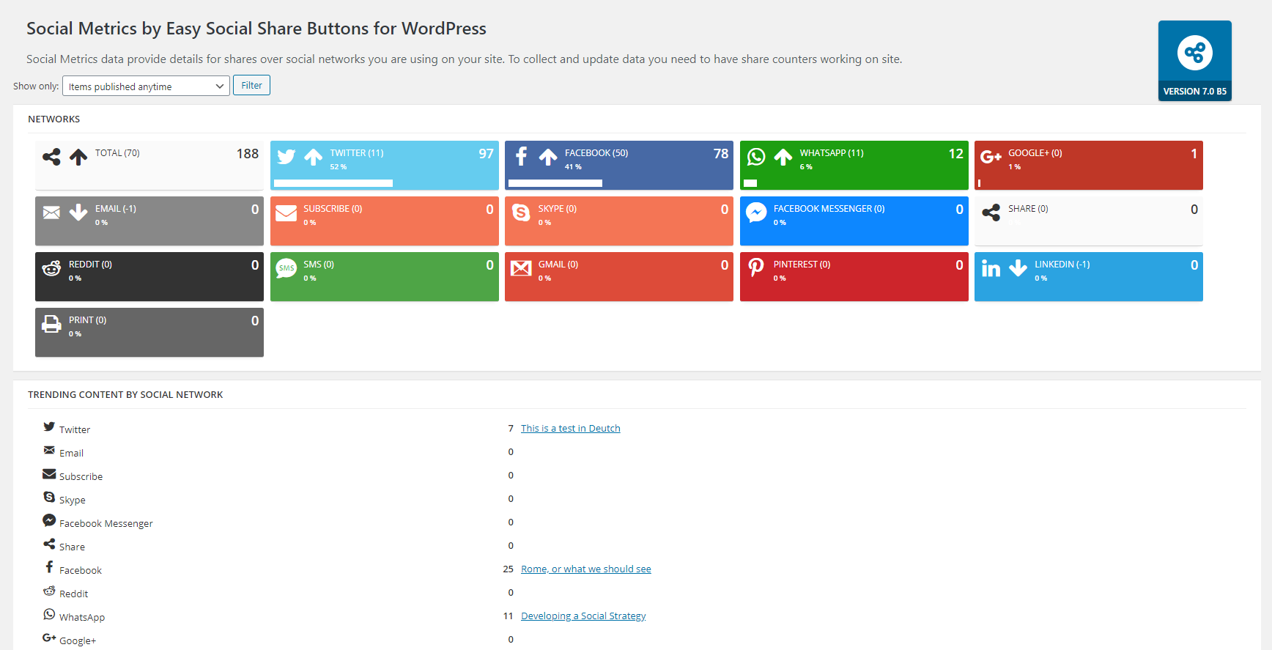Click the Email icon in the trending list
The height and width of the screenshot is (650, 1272).
pos(49,450)
